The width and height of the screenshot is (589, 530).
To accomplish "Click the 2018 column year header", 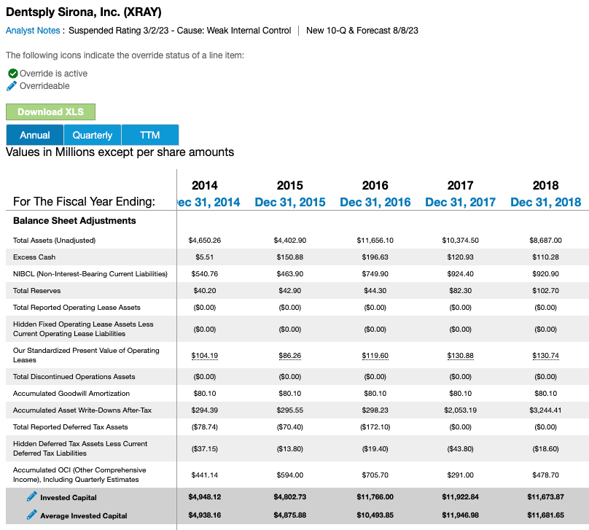I will (x=546, y=185).
